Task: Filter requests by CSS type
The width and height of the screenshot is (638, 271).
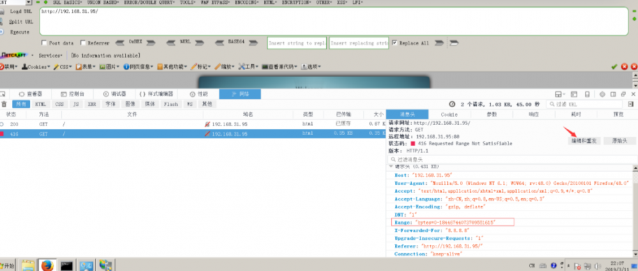Action: pyautogui.click(x=59, y=104)
